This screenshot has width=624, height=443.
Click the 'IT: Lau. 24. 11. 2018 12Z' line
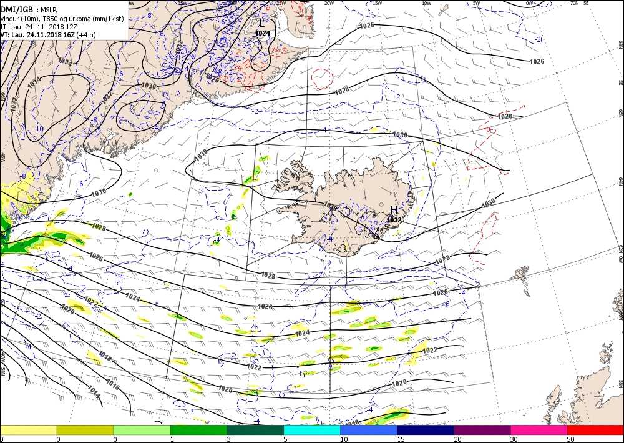[x=39, y=27]
